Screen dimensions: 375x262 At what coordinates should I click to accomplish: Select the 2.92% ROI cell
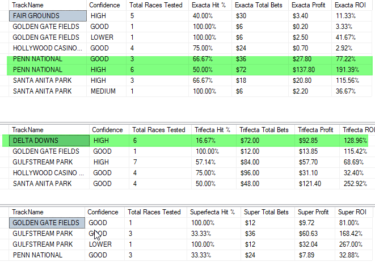coord(352,48)
